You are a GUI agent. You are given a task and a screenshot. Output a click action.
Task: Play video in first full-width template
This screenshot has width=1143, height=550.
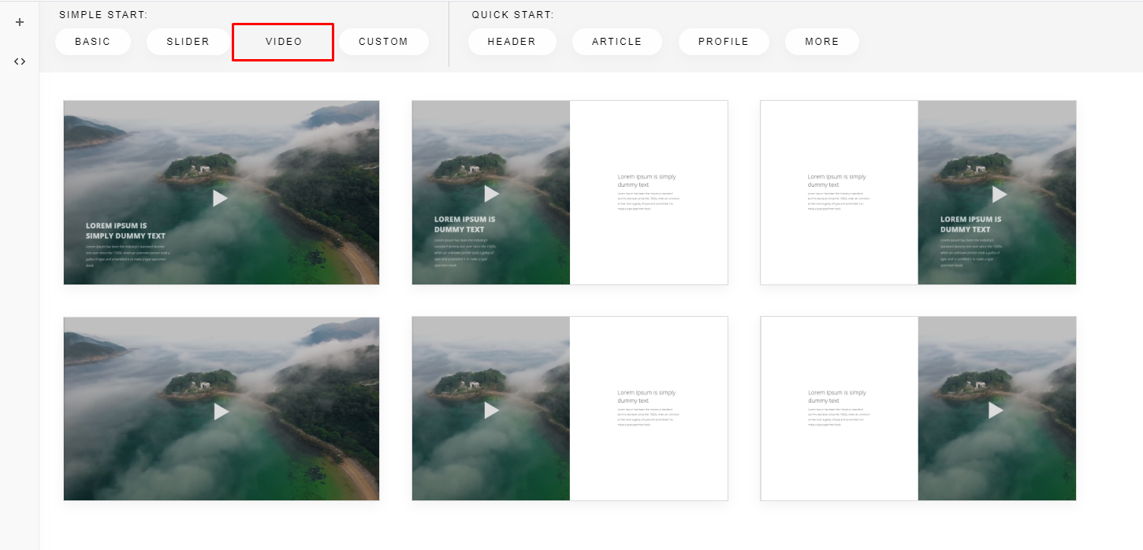[x=221, y=199]
